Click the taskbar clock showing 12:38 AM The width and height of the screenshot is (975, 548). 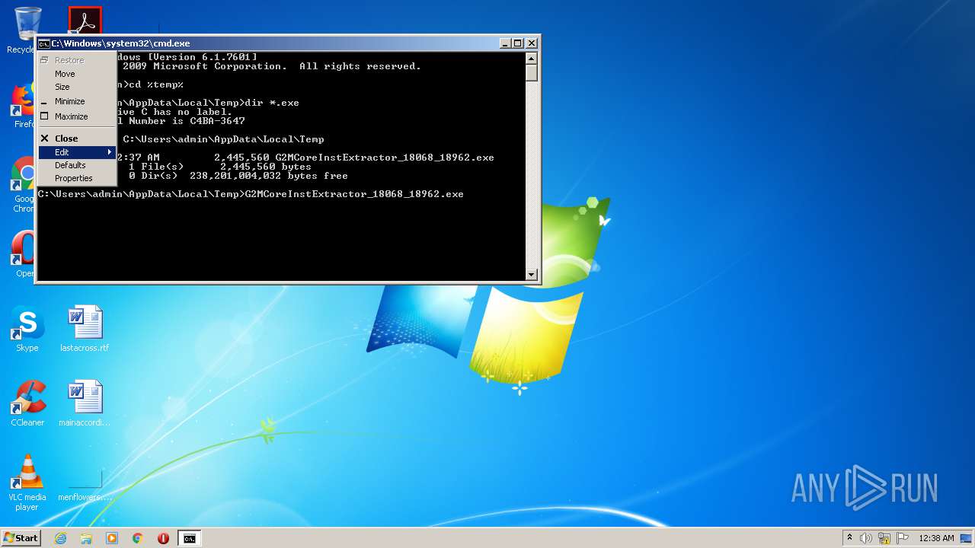pyautogui.click(x=936, y=538)
